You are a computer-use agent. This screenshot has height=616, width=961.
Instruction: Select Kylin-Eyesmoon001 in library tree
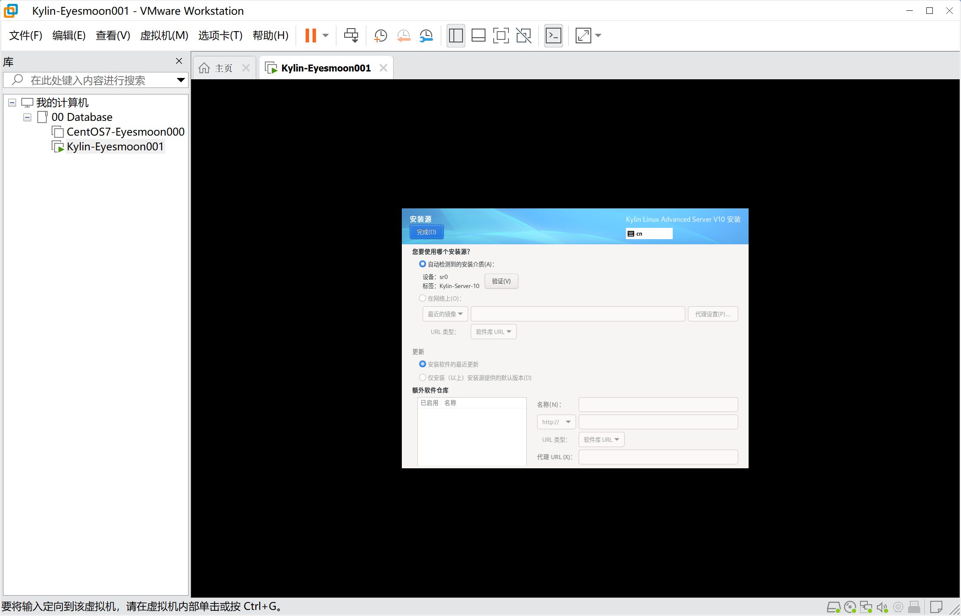pos(115,146)
